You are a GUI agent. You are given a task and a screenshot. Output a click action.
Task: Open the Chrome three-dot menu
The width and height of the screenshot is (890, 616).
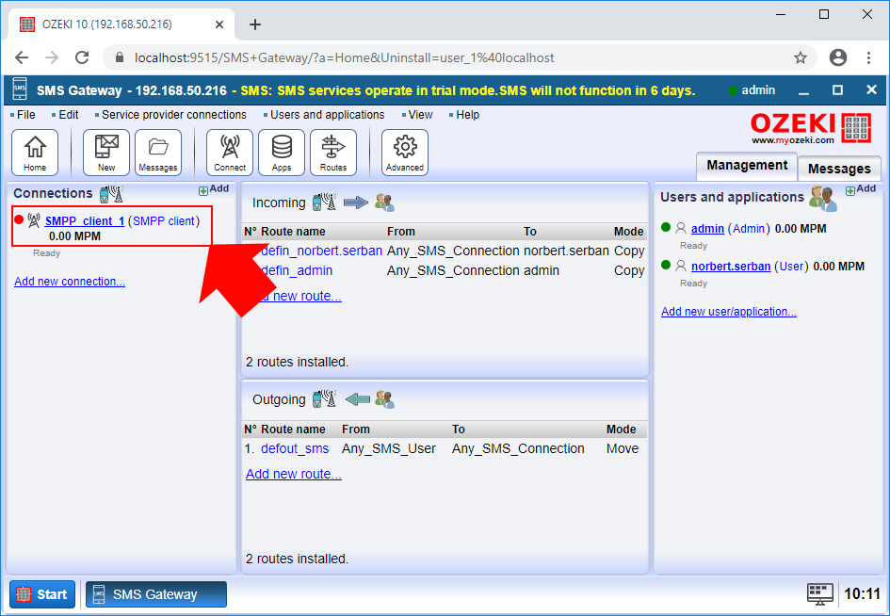click(868, 57)
